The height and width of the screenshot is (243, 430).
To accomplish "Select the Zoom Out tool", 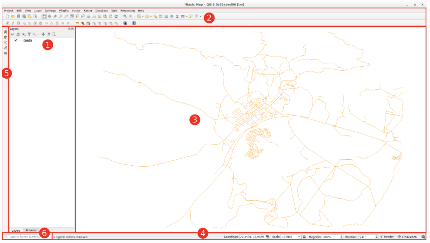I will coord(61,16).
